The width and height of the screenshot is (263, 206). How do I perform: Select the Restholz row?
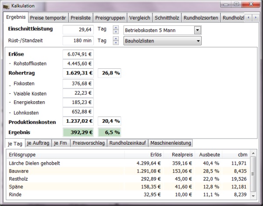128,179
